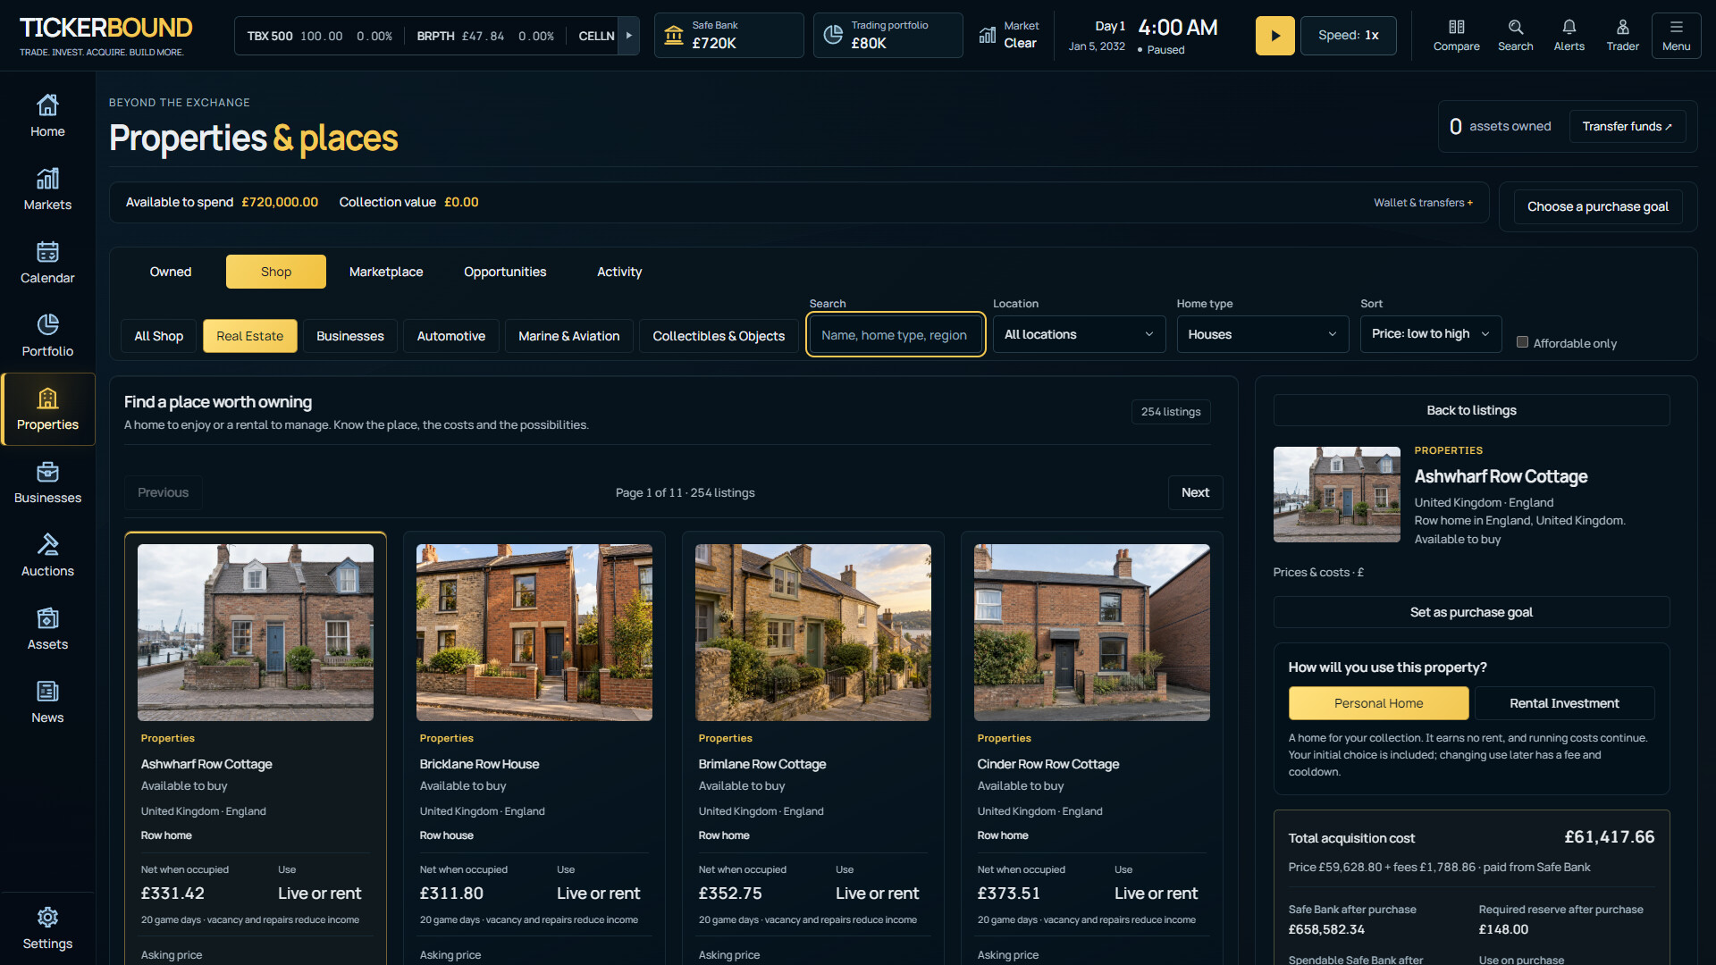Select Personal Home usage option

click(1378, 703)
